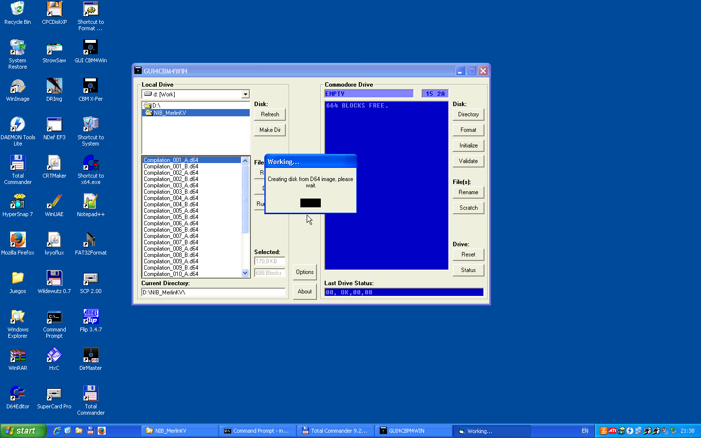Click the Commodore Directory button
Image resolution: width=701 pixels, height=438 pixels.
click(x=468, y=114)
